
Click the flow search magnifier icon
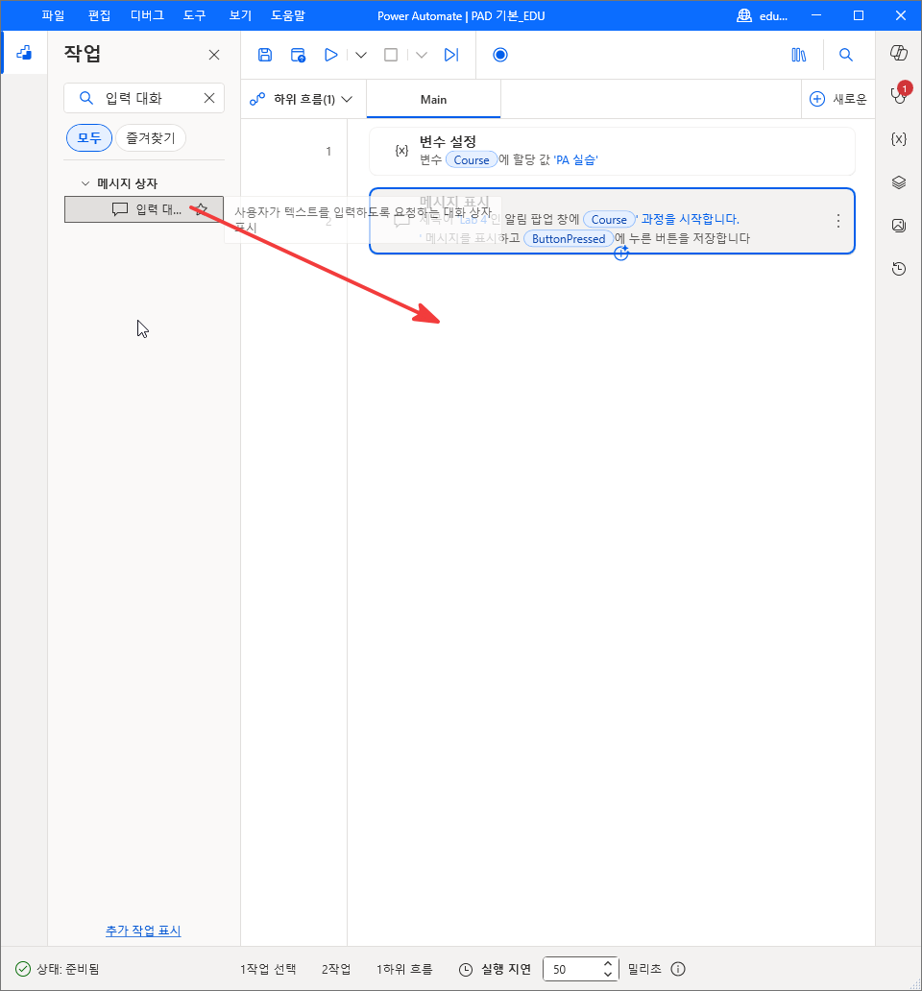(x=845, y=55)
